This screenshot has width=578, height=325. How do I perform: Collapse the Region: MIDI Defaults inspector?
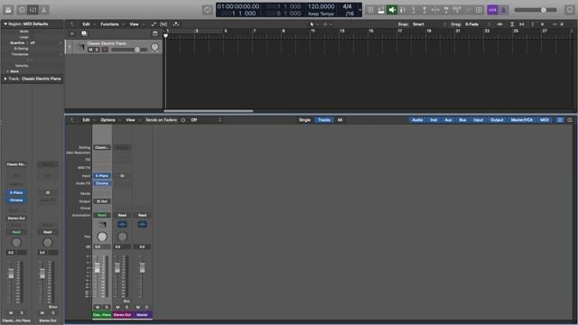click(5, 24)
